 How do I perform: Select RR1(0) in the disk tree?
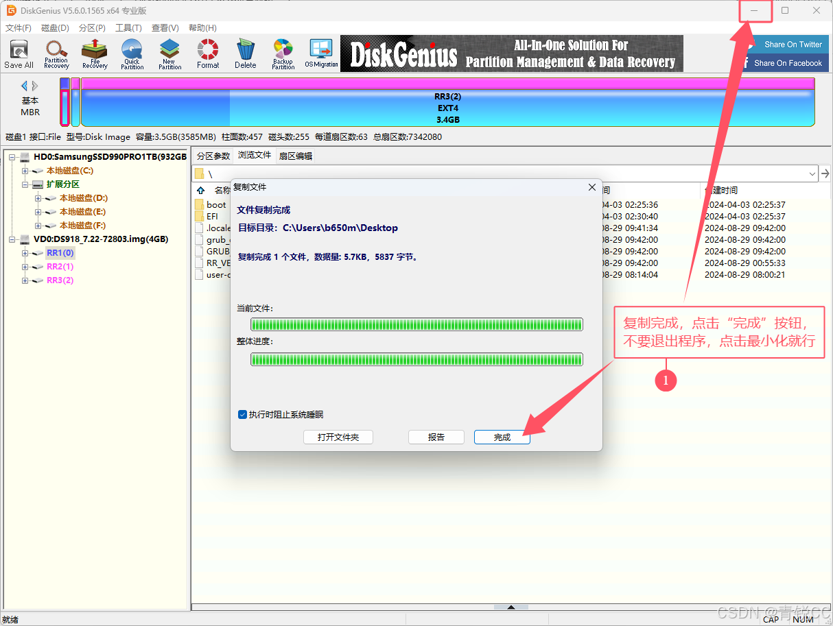pyautogui.click(x=60, y=253)
